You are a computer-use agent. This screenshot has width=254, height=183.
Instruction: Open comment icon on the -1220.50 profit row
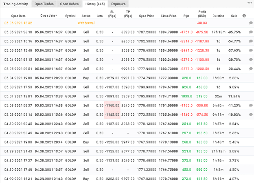click(251, 51)
